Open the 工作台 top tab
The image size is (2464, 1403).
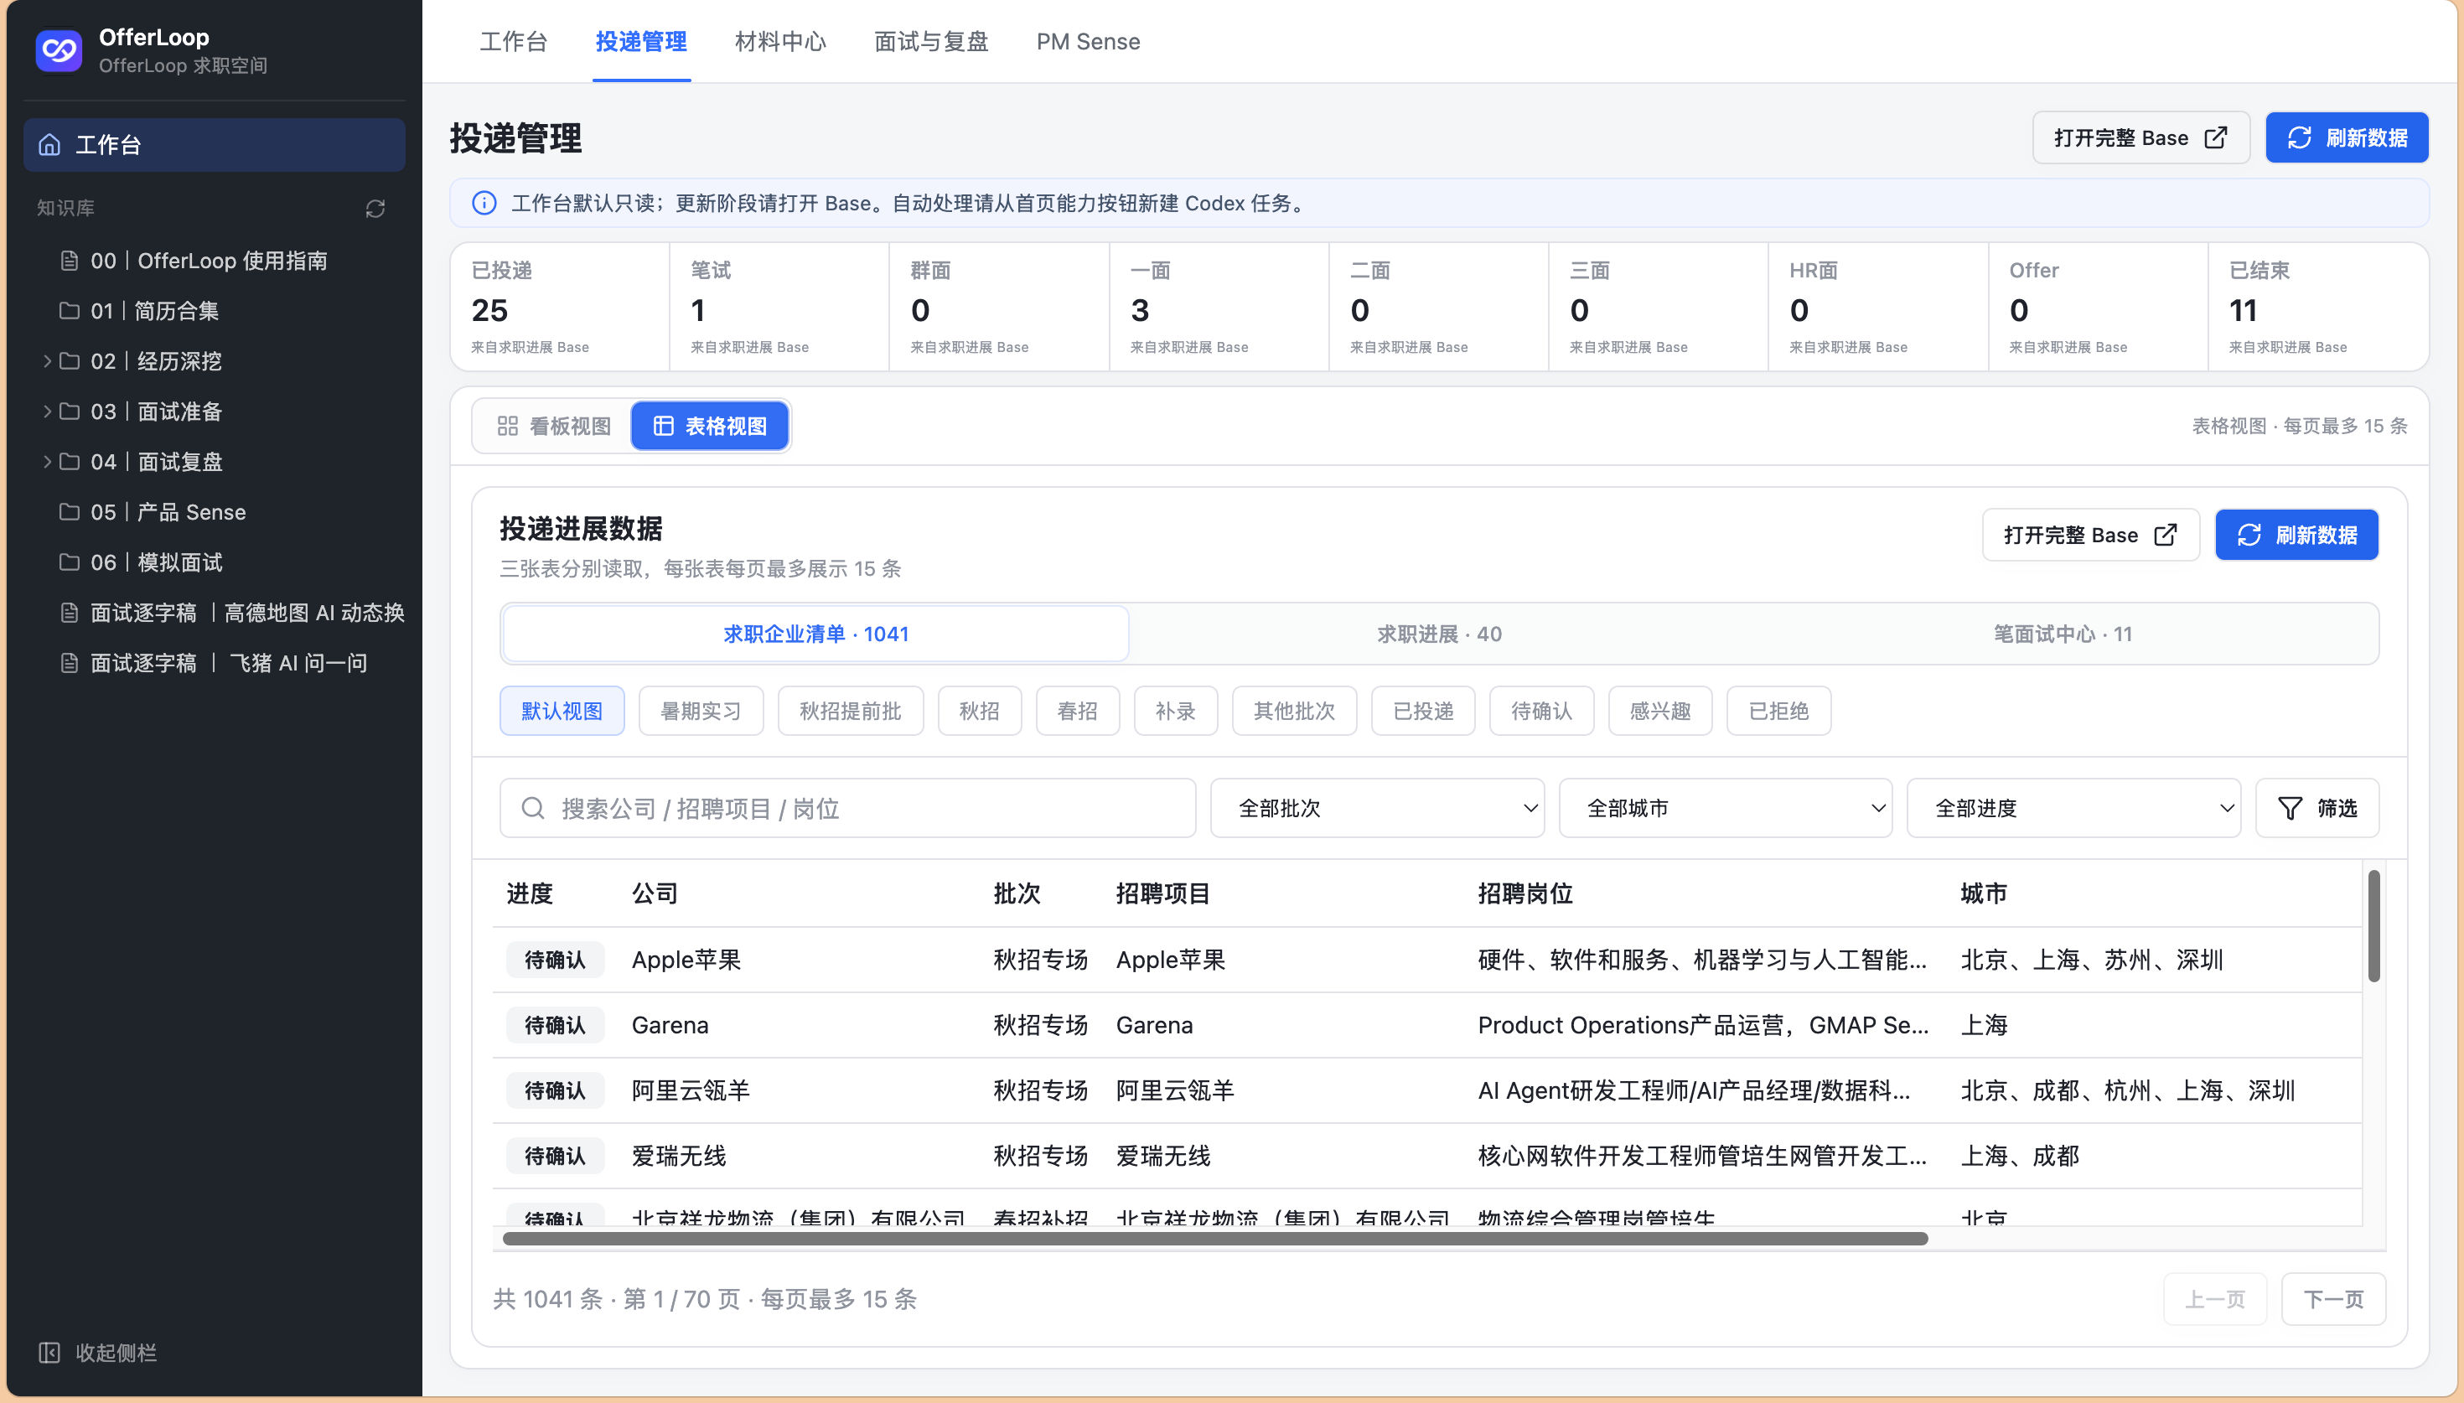[x=514, y=41]
